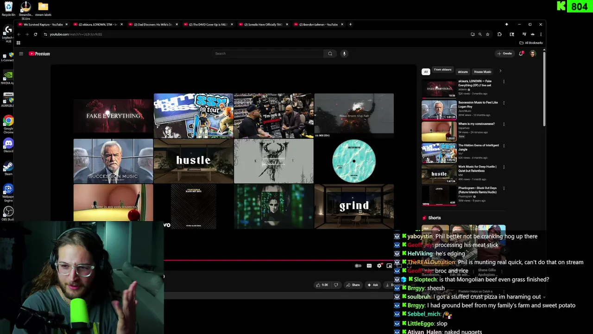Go back with Chrome's back arrow
The height and width of the screenshot is (334, 593).
pos(19,34)
